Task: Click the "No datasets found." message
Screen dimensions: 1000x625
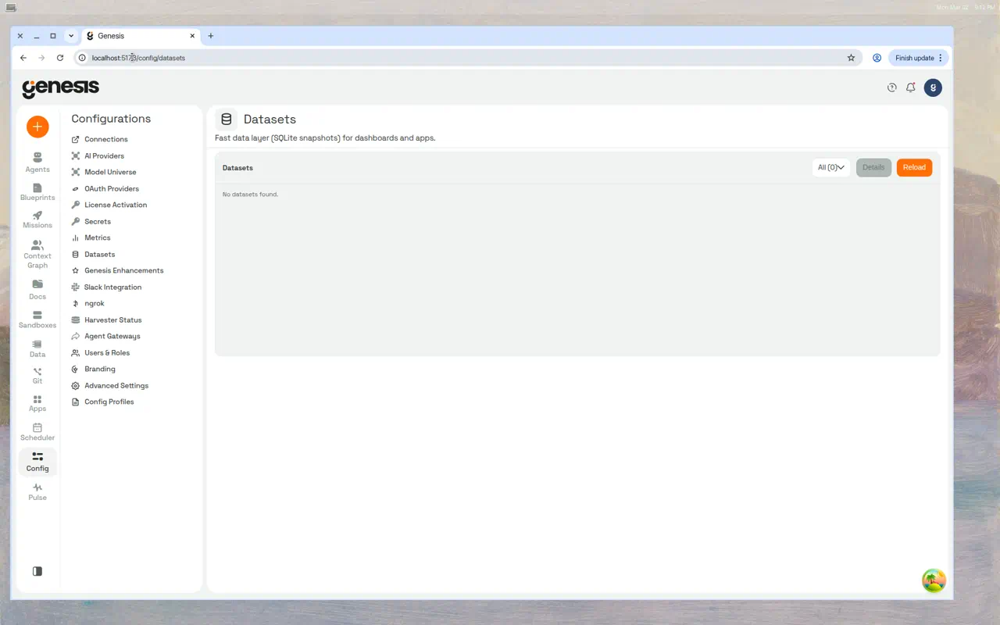Action: 250,194
